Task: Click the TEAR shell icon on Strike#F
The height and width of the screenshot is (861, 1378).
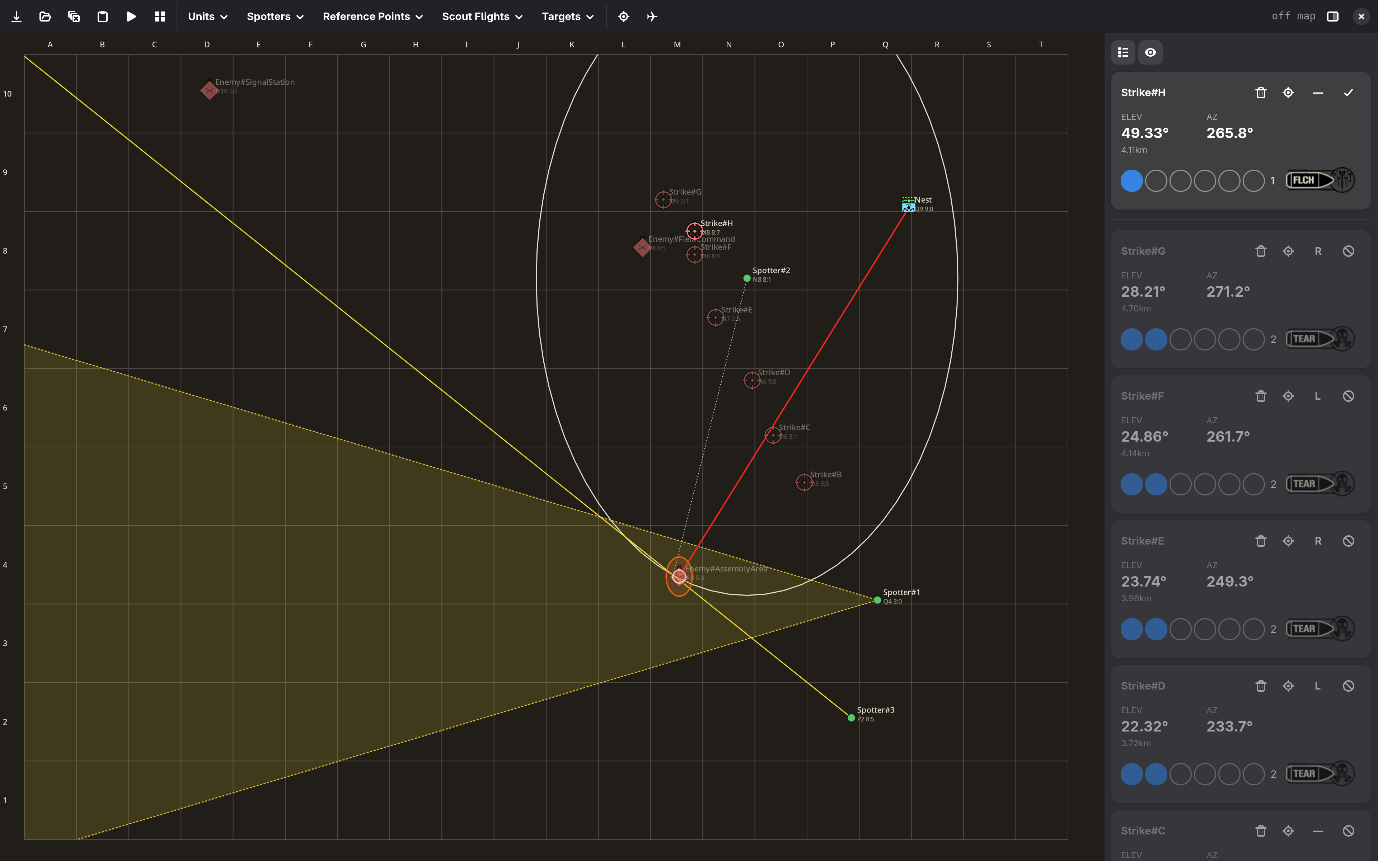Action: (1320, 484)
